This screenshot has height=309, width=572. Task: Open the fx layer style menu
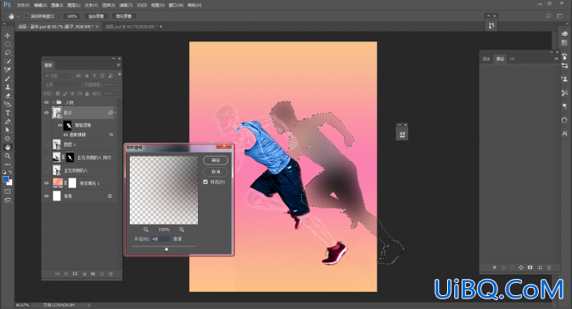click(x=66, y=273)
